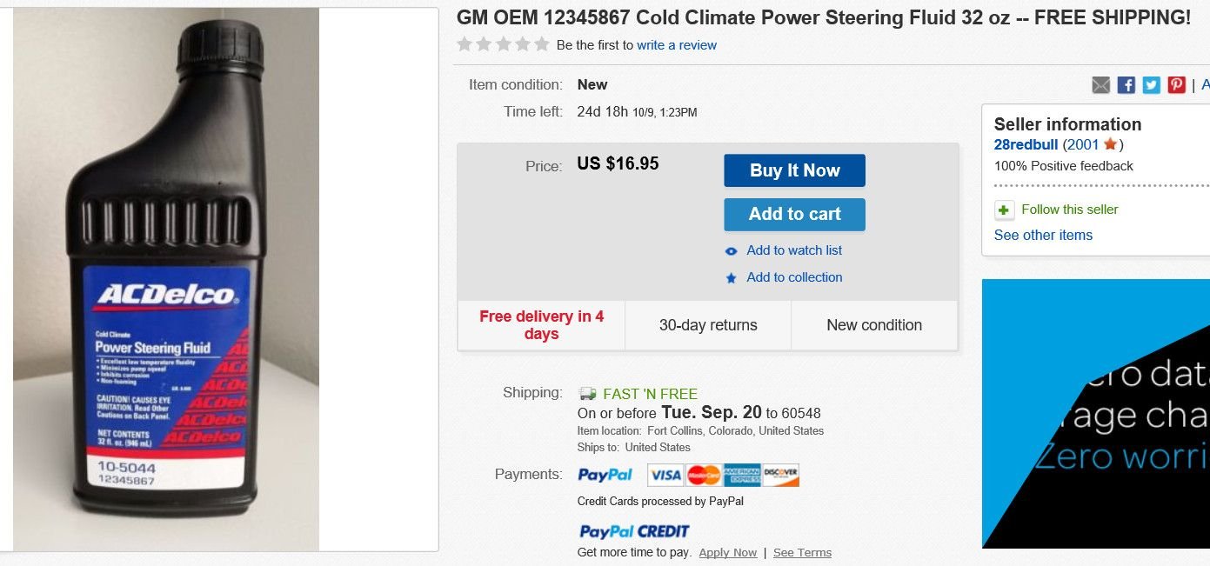Select the PayPal payment icon
Image resolution: width=1210 pixels, height=566 pixels.
pyautogui.click(x=605, y=474)
